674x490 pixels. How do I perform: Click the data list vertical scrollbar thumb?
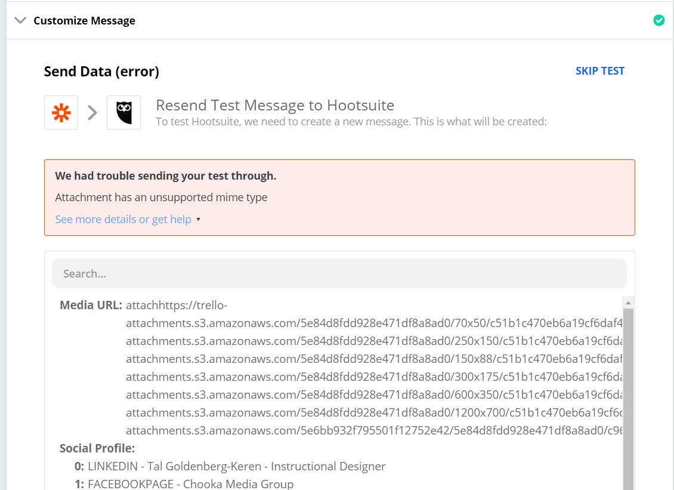628,399
